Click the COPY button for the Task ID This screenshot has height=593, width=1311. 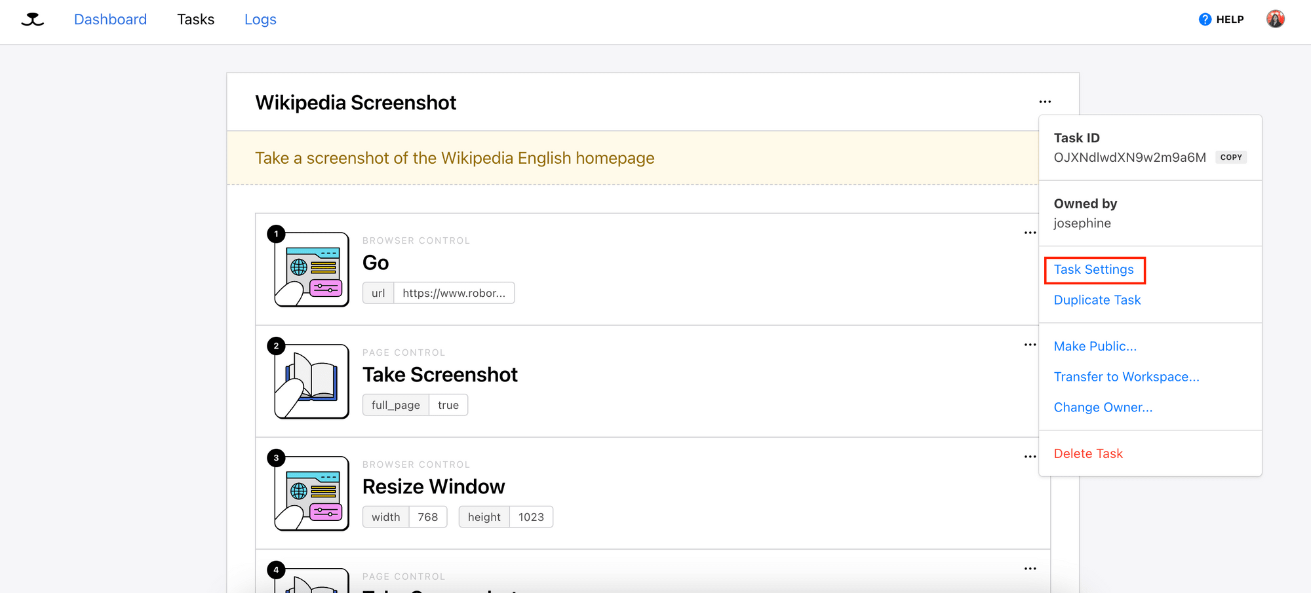(x=1230, y=157)
